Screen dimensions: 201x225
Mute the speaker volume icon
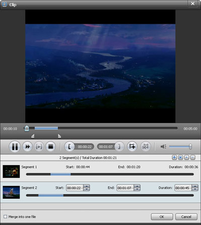pos(163,147)
